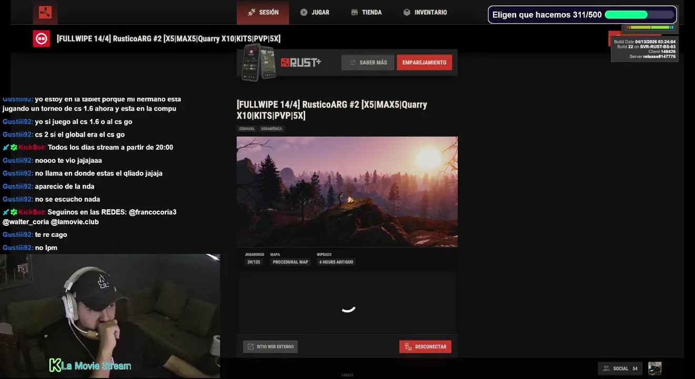Image resolution: width=695 pixels, height=379 pixels.
Task: Click the Rust+ phones image
Action: [258, 62]
